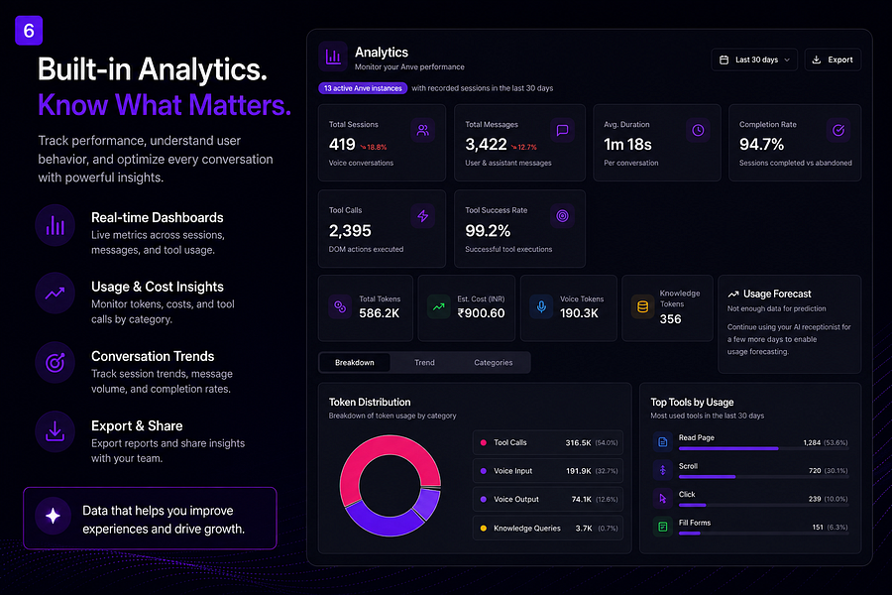Click the 1m 18s average duration value

click(x=627, y=145)
